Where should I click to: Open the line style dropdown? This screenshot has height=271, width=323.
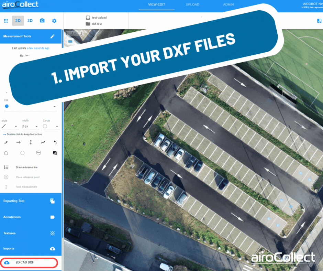pyautogui.click(x=9, y=127)
